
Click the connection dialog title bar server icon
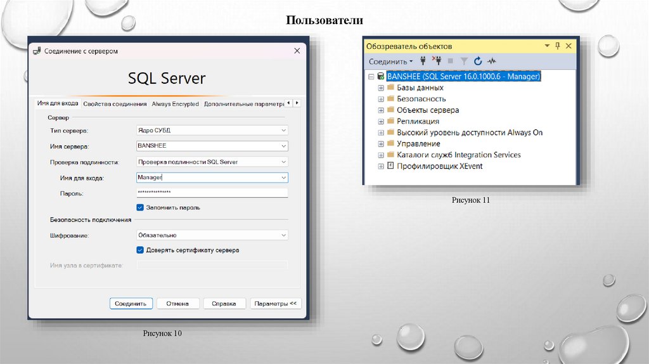pos(37,51)
